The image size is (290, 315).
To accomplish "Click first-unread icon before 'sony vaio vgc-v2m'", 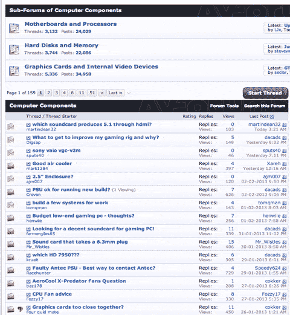I will 28,151.
